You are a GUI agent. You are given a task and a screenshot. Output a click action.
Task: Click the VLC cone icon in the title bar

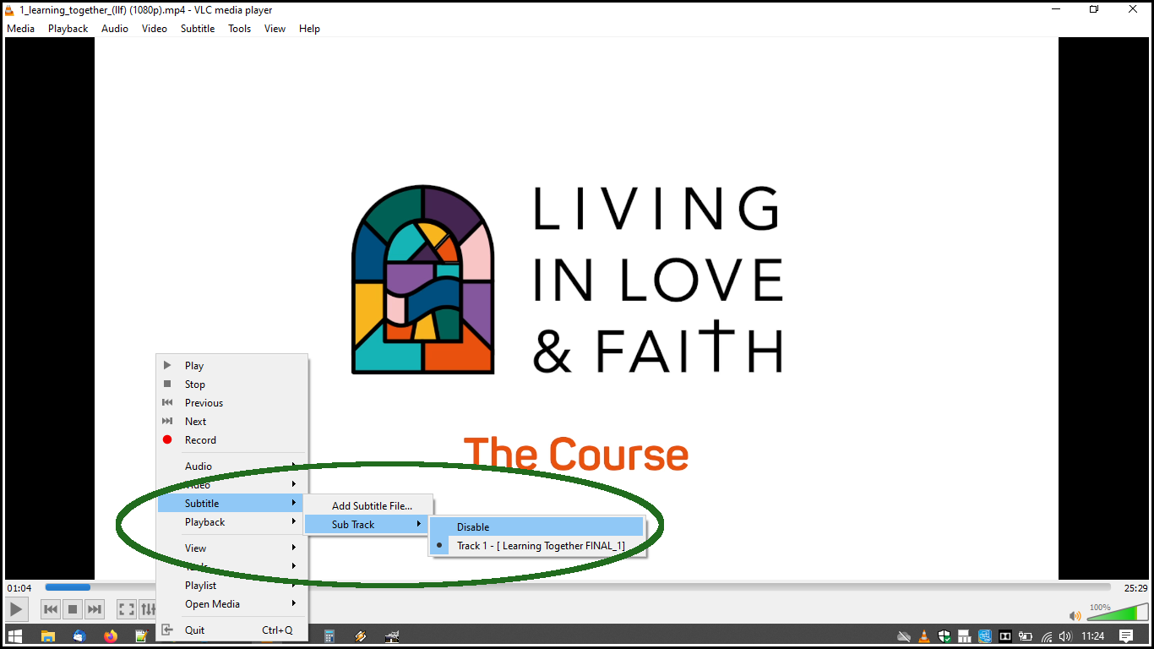click(x=9, y=9)
